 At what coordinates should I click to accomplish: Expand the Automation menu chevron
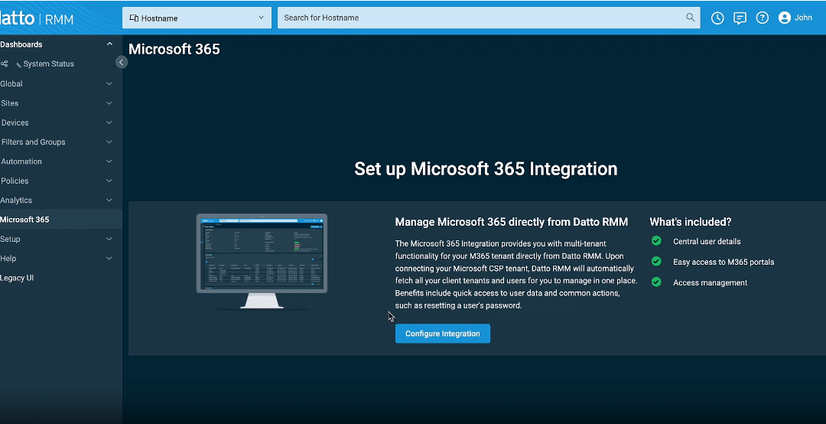coord(109,161)
